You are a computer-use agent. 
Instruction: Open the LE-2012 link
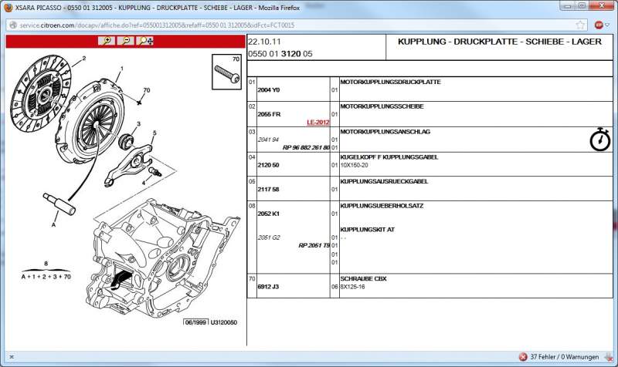(318, 123)
